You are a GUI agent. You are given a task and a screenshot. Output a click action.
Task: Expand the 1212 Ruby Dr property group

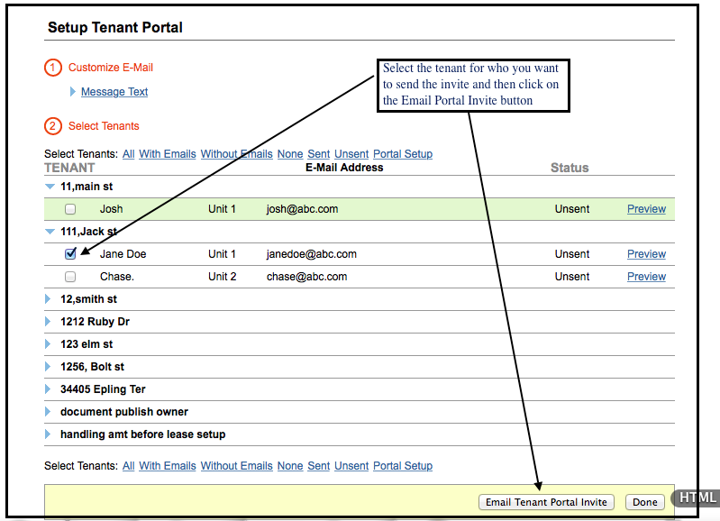(x=48, y=322)
